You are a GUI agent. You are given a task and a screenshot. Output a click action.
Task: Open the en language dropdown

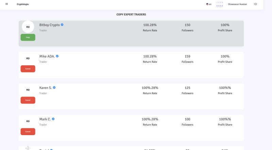click(210, 4)
